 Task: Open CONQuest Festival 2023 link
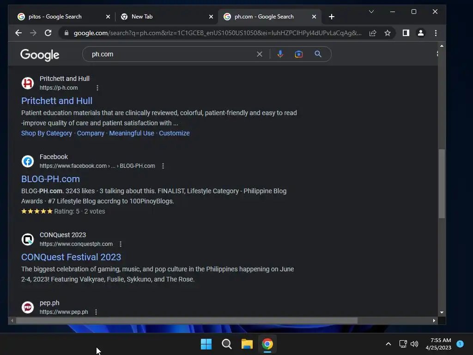click(x=71, y=257)
